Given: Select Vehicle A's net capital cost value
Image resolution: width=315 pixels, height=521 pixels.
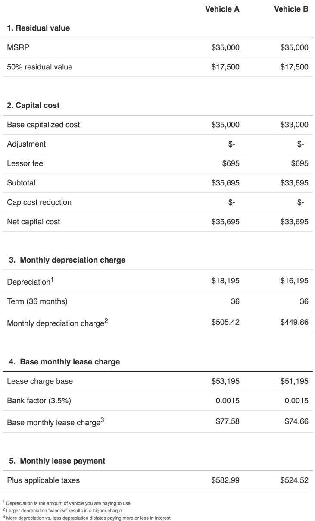Looking at the screenshot, I should (225, 222).
